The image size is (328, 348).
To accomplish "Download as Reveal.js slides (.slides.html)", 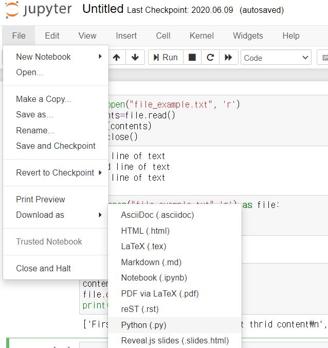I will (x=175, y=340).
